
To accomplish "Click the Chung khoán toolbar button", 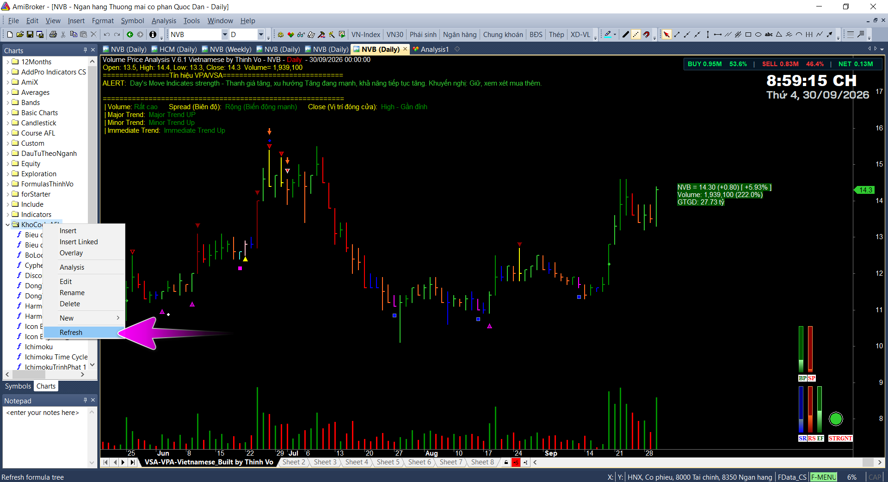I will pyautogui.click(x=503, y=35).
